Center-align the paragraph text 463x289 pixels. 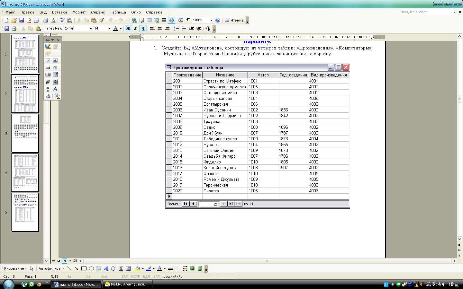pyautogui.click(x=160, y=29)
